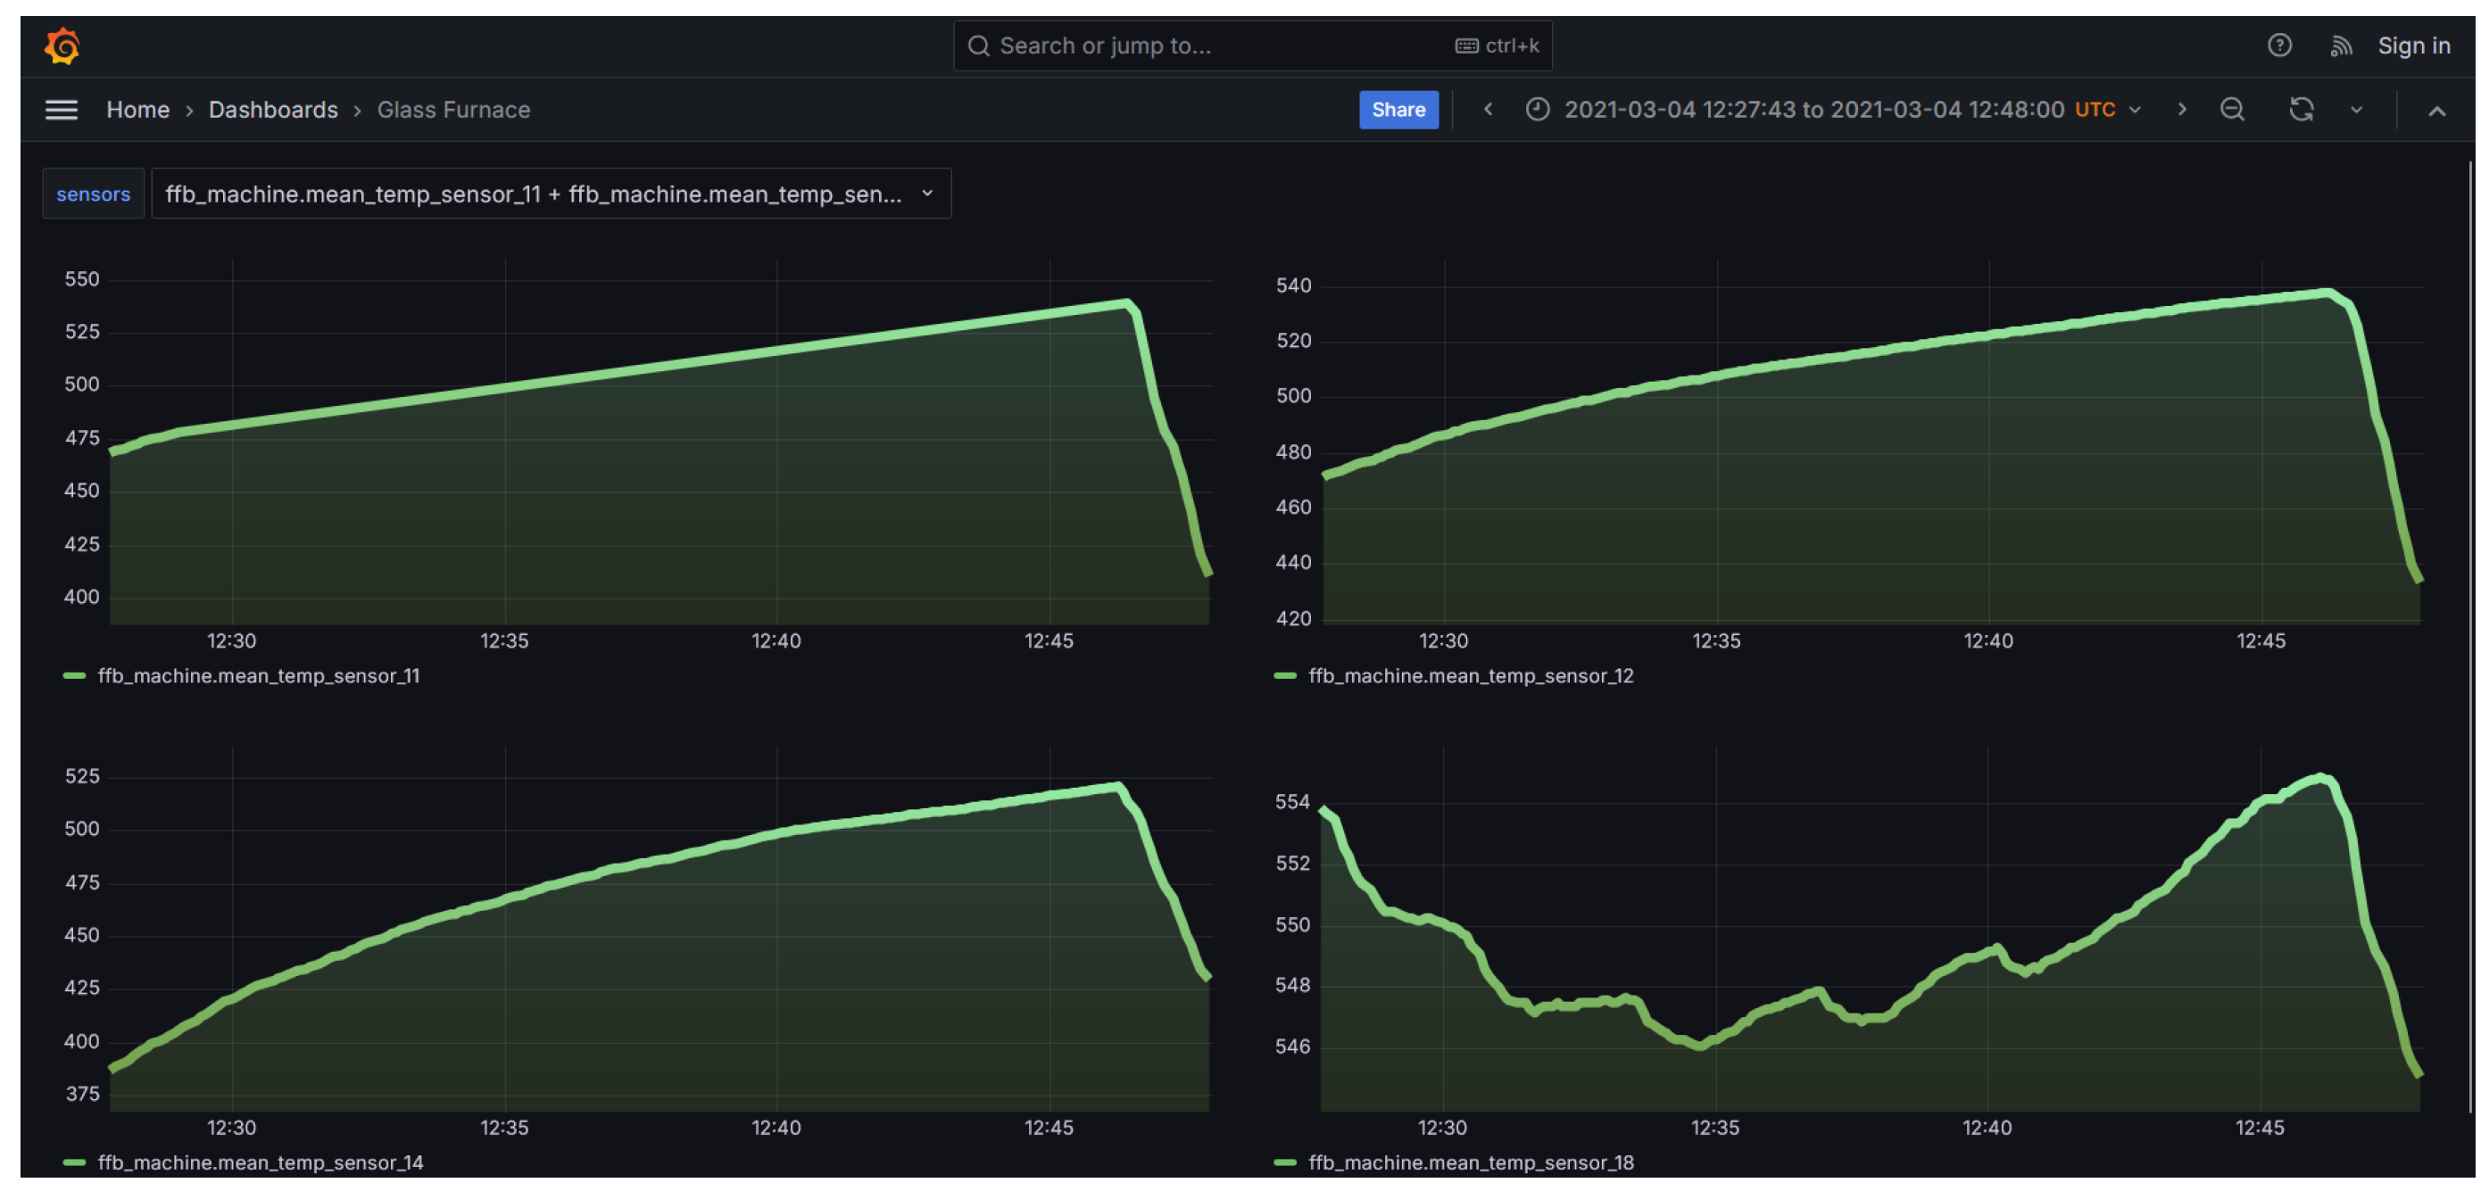Open the hamburger navigation menu
Image resolution: width=2489 pixels, height=1191 pixels.
click(61, 109)
